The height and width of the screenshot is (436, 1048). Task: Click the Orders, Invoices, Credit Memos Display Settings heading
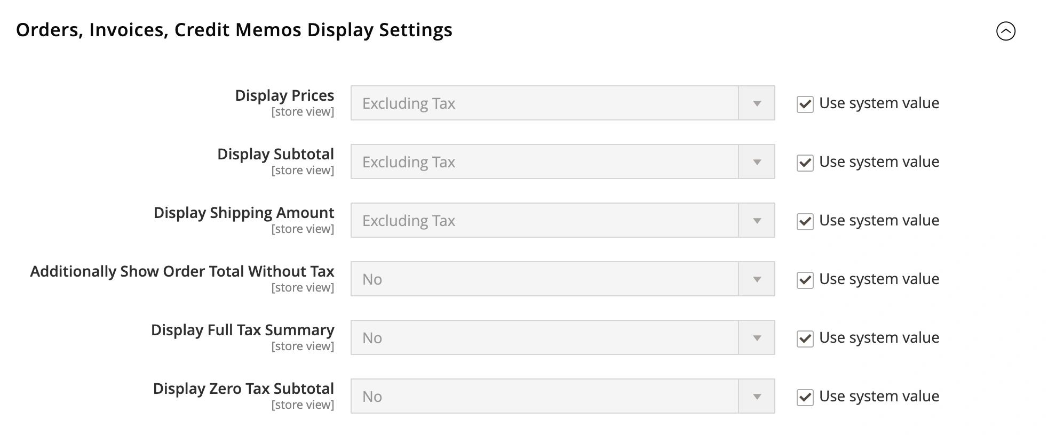[x=234, y=30]
